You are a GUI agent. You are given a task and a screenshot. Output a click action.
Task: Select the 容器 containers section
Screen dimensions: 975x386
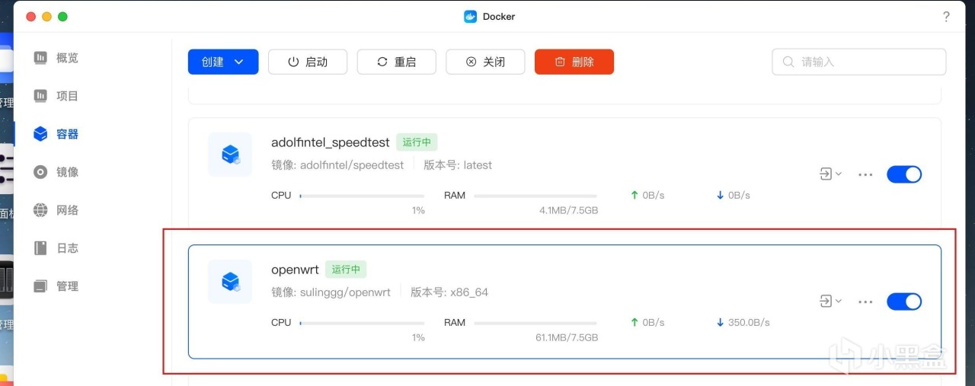[56, 134]
